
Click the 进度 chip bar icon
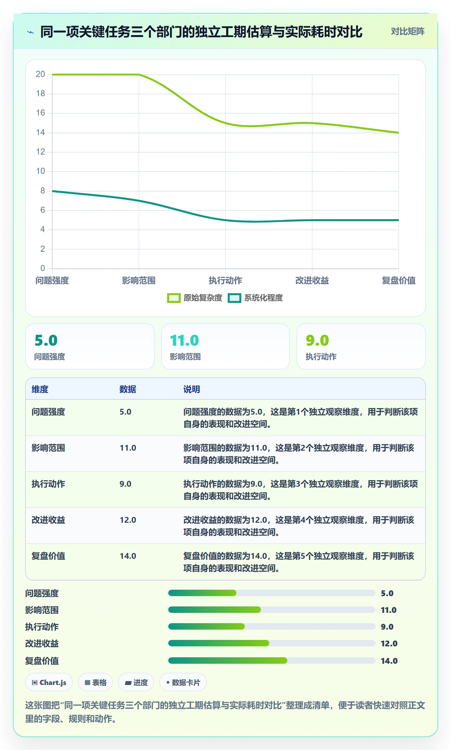128,683
